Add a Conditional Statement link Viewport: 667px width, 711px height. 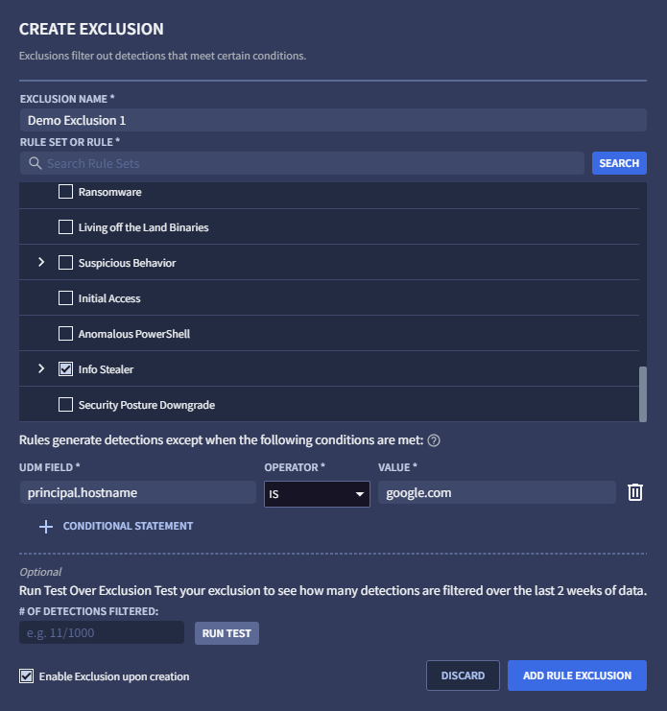[128, 526]
